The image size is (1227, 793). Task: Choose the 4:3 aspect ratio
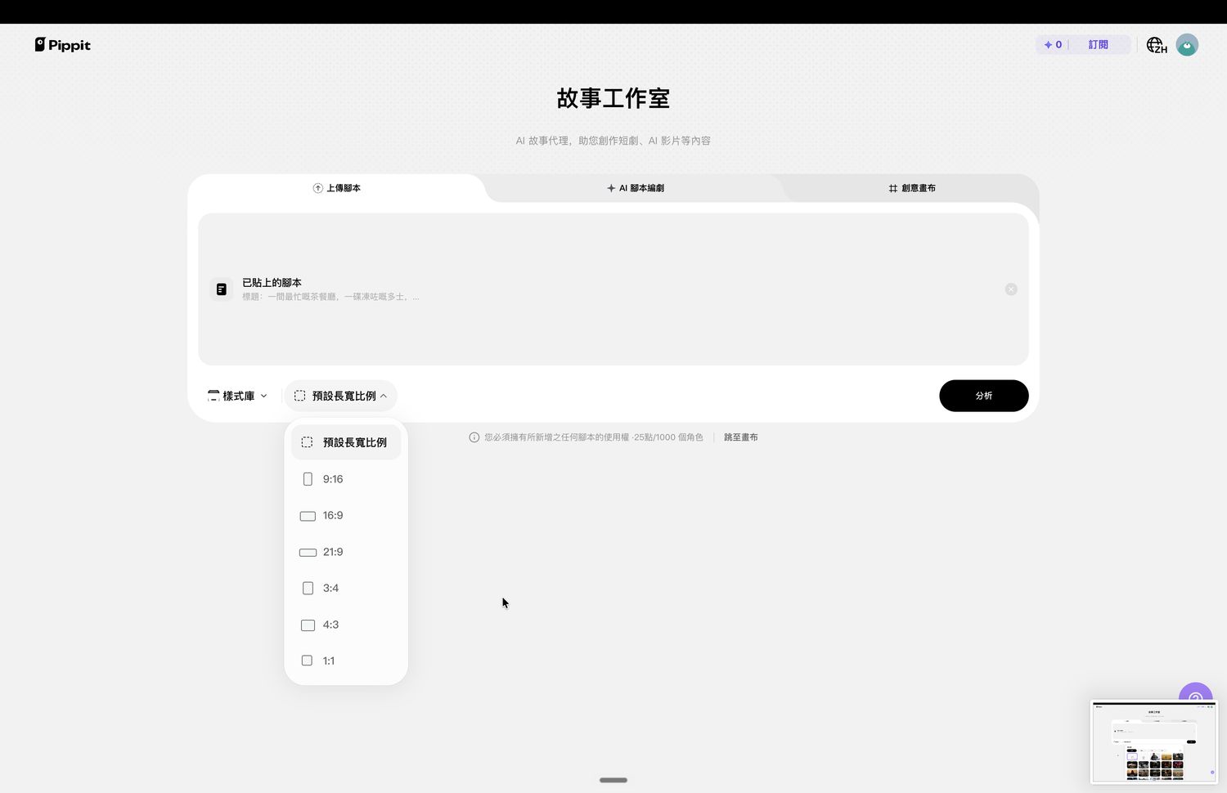pos(346,625)
